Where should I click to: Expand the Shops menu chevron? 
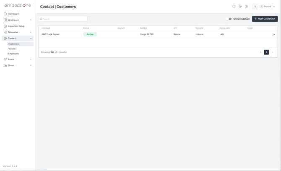click(31, 65)
